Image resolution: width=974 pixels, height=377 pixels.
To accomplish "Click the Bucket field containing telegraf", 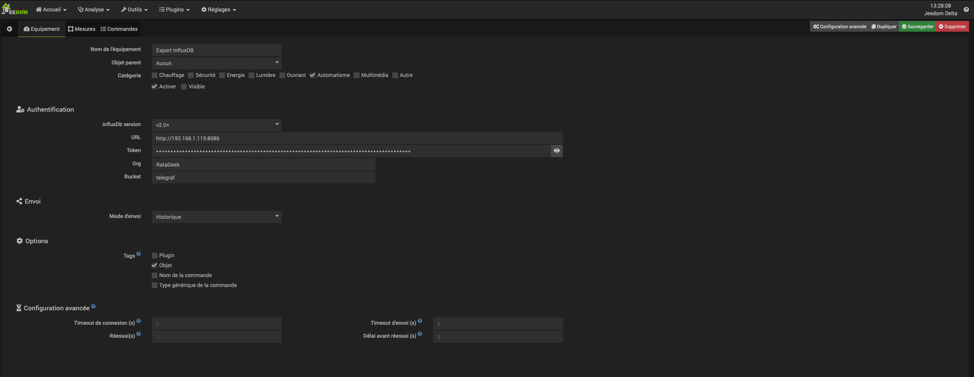I will pyautogui.click(x=263, y=177).
